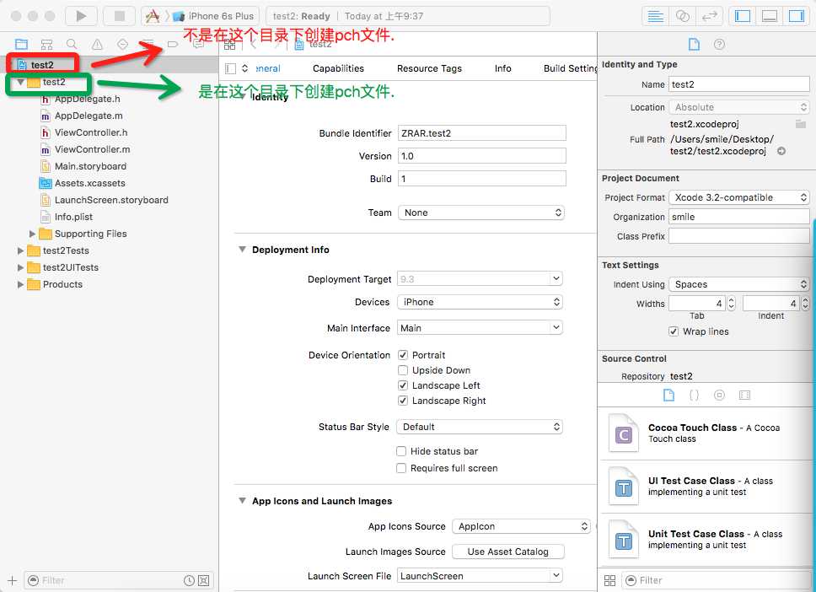
Task: Open the Team dropdown
Action: pos(480,213)
